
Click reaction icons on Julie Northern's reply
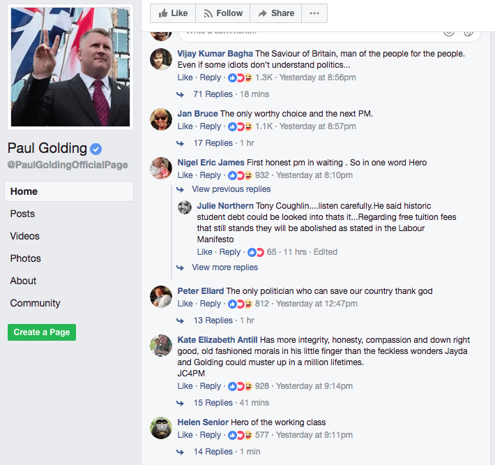coord(256,252)
